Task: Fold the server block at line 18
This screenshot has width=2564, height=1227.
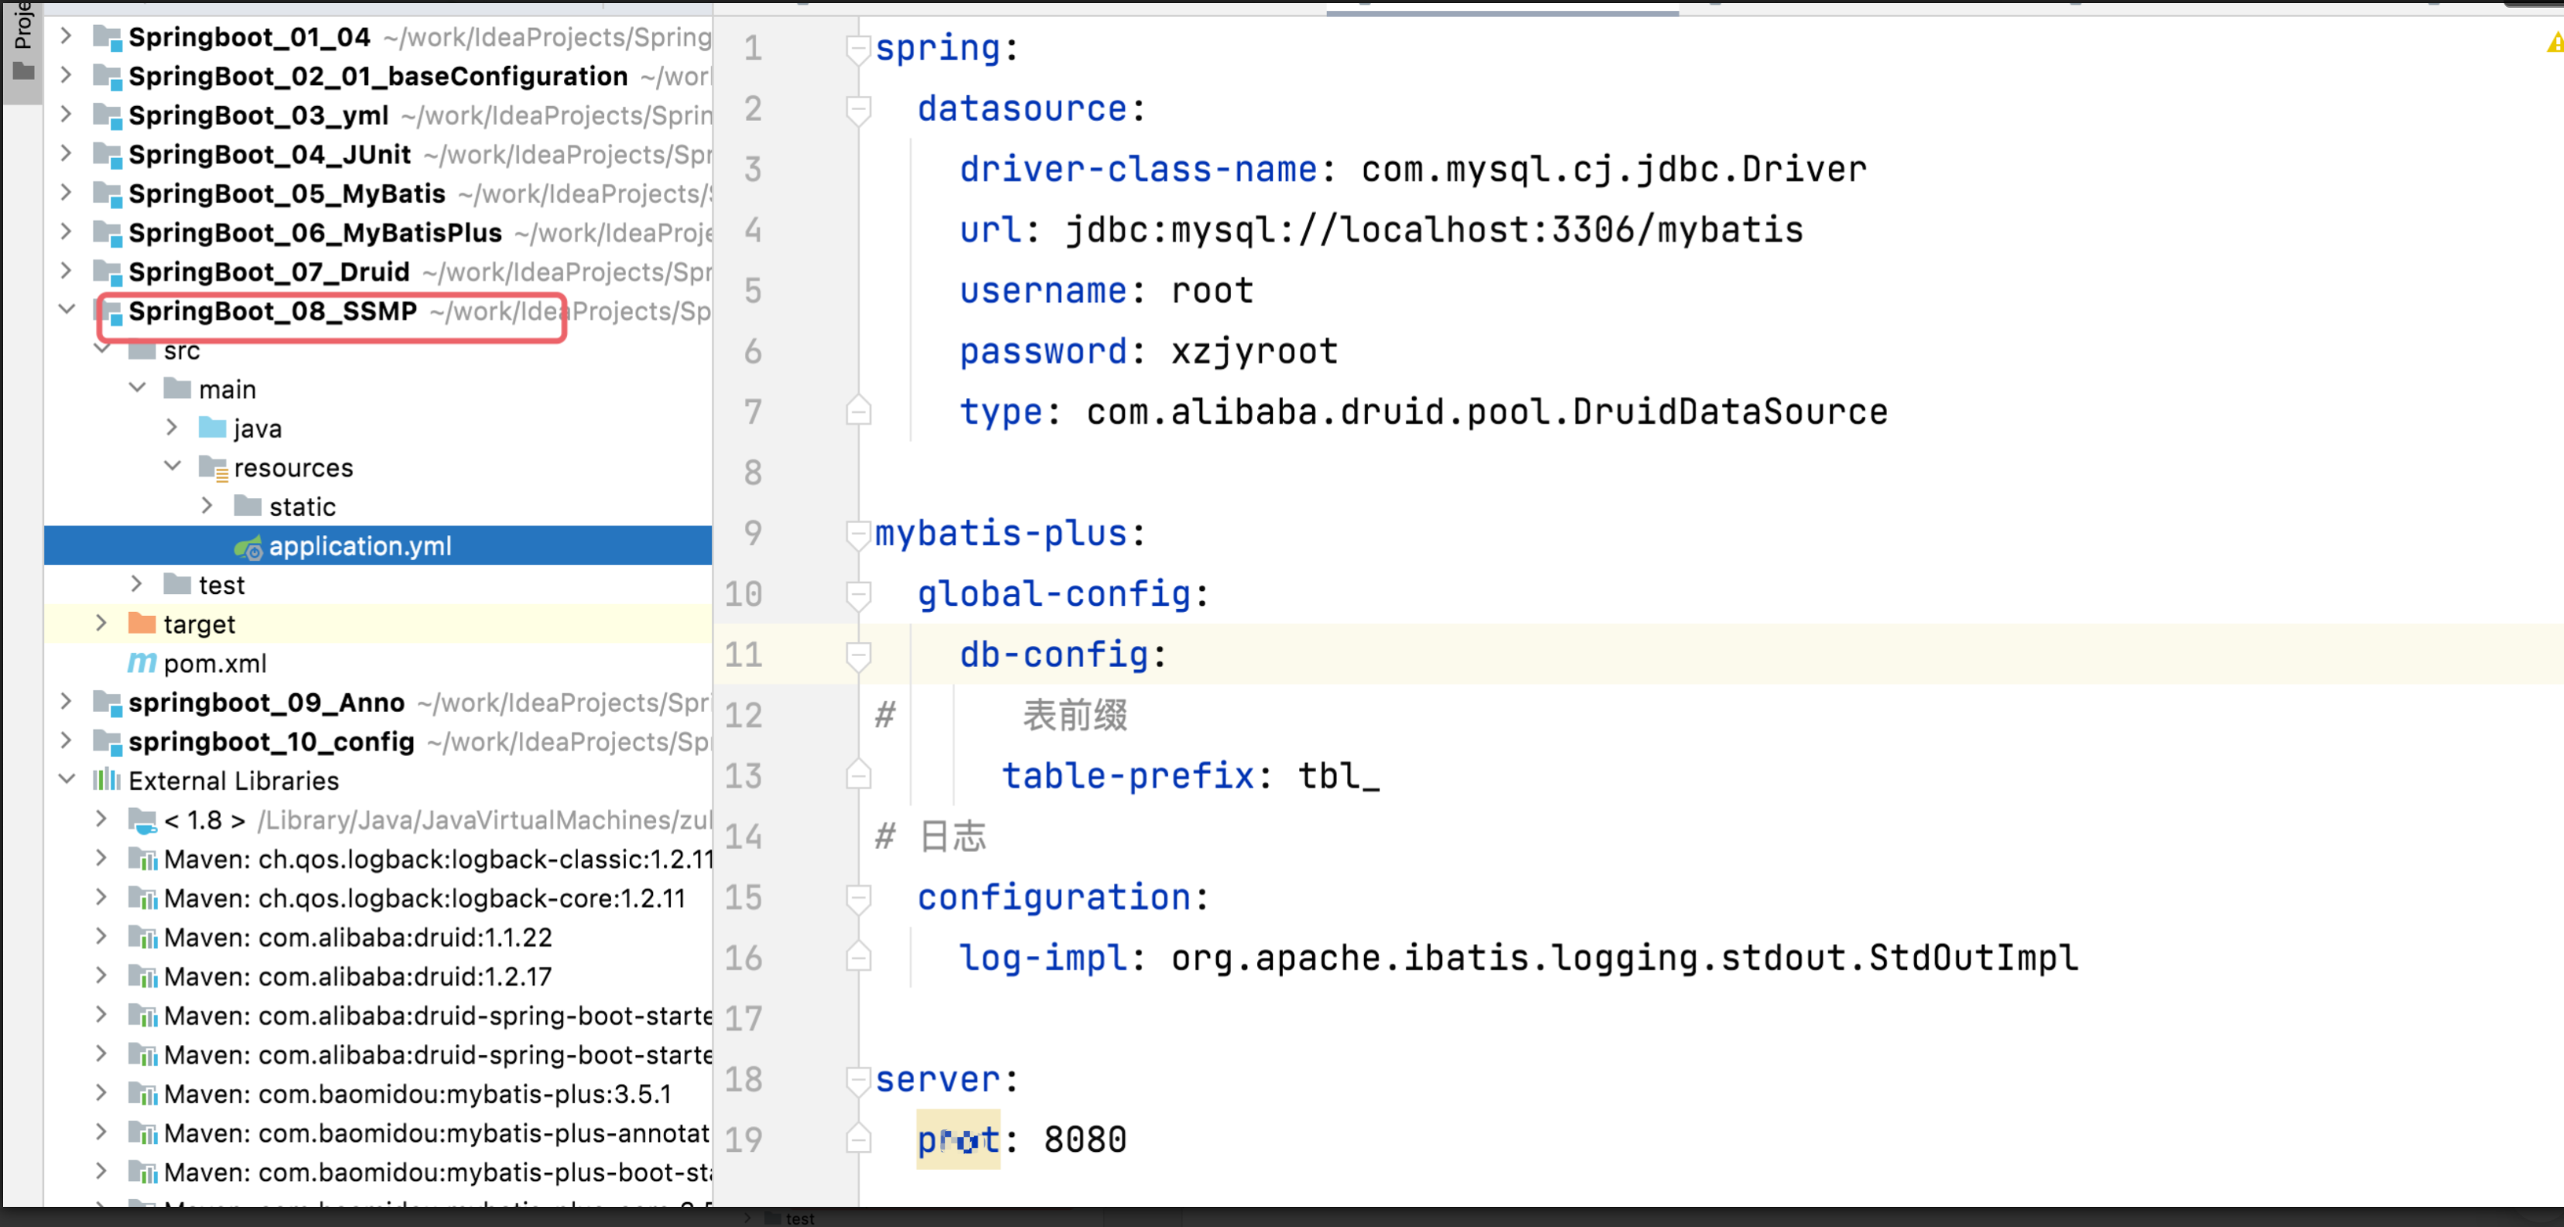Action: coord(858,1080)
